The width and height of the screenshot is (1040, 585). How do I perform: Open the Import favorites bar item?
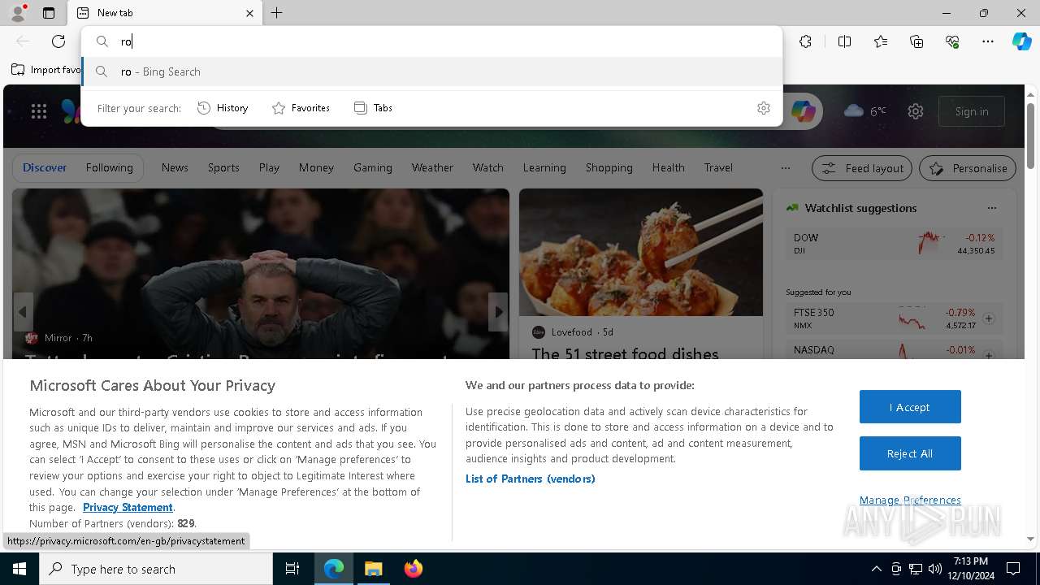point(45,70)
